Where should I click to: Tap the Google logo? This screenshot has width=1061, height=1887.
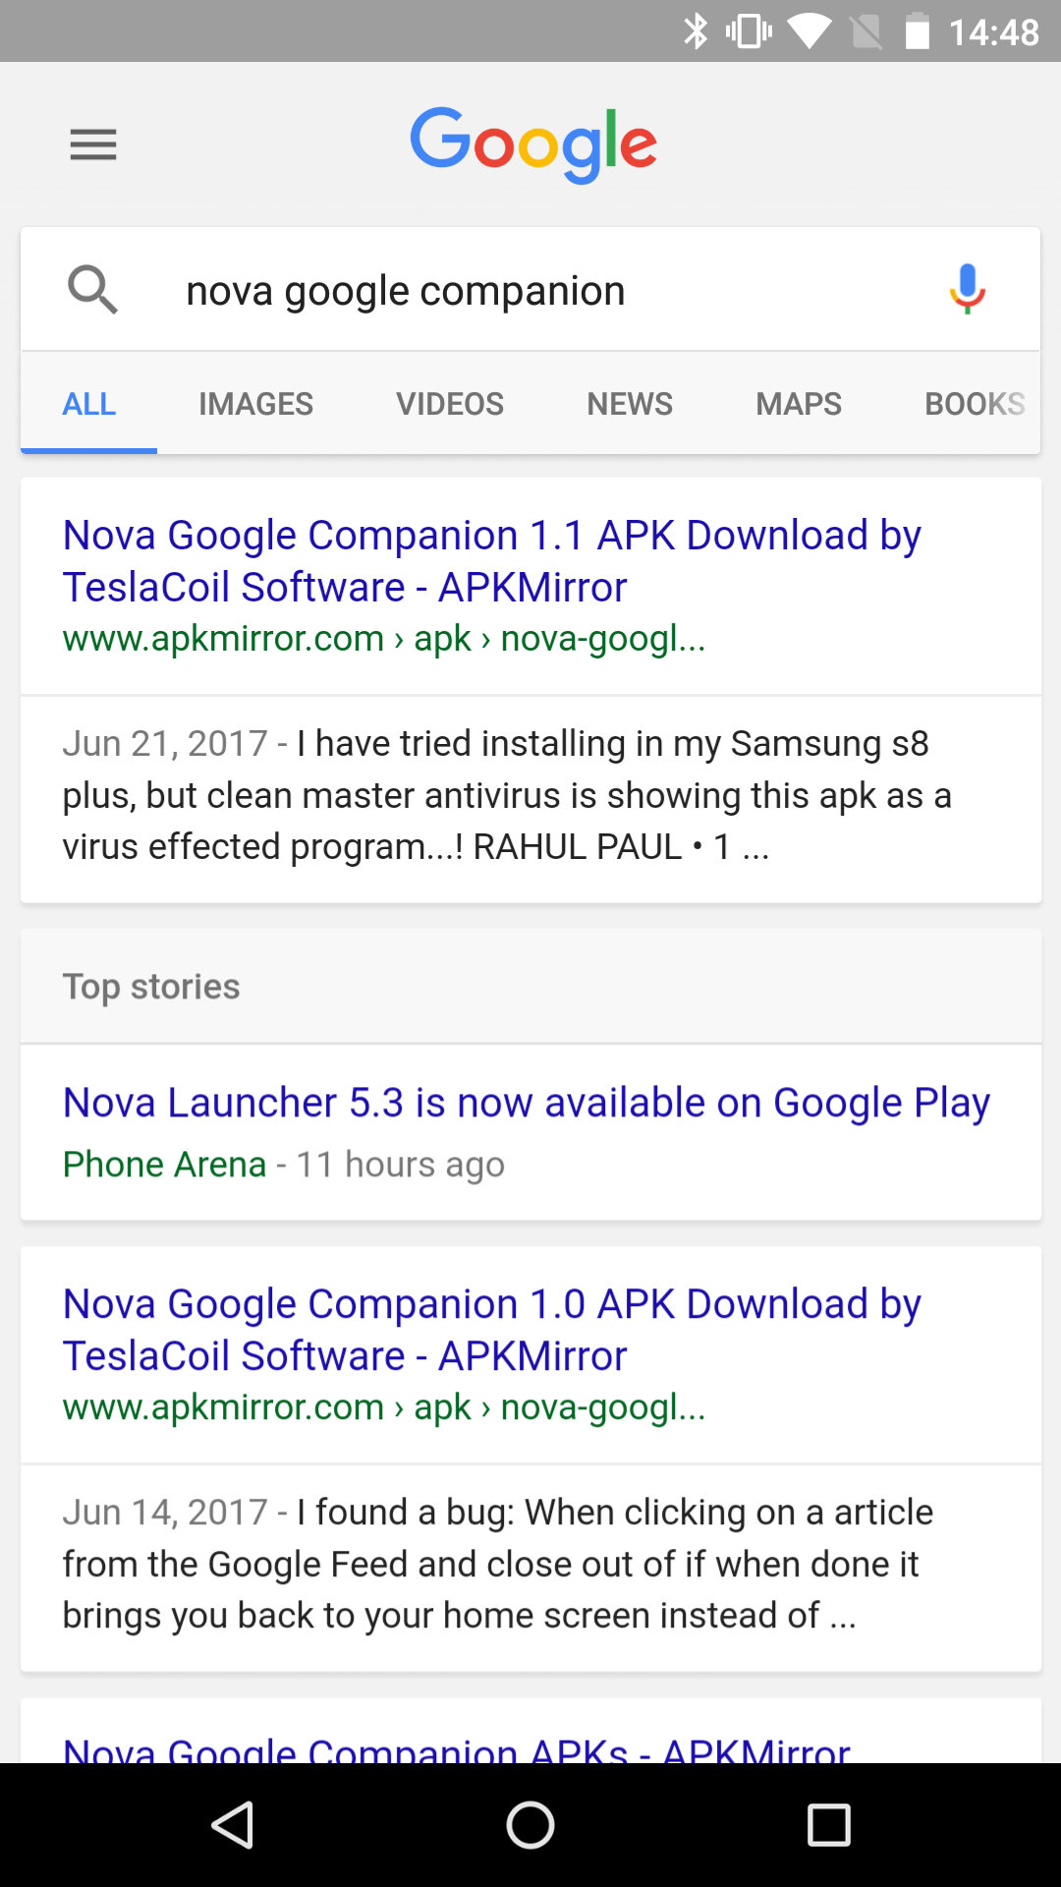pyautogui.click(x=532, y=144)
